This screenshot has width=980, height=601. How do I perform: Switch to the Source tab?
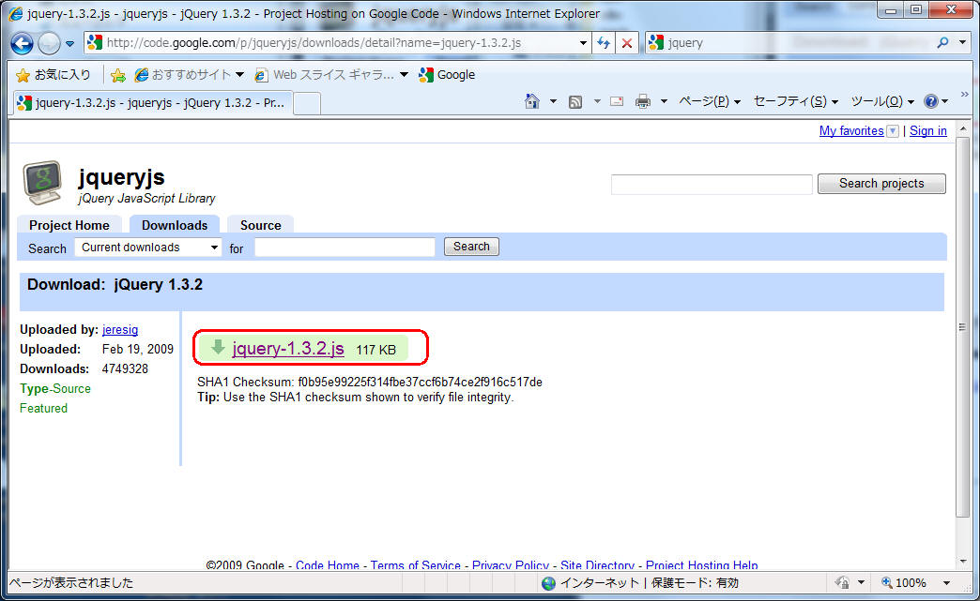click(260, 225)
